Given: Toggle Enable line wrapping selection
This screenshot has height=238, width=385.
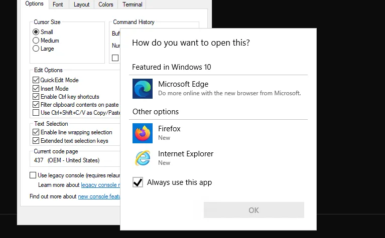Looking at the screenshot, I should (x=36, y=132).
